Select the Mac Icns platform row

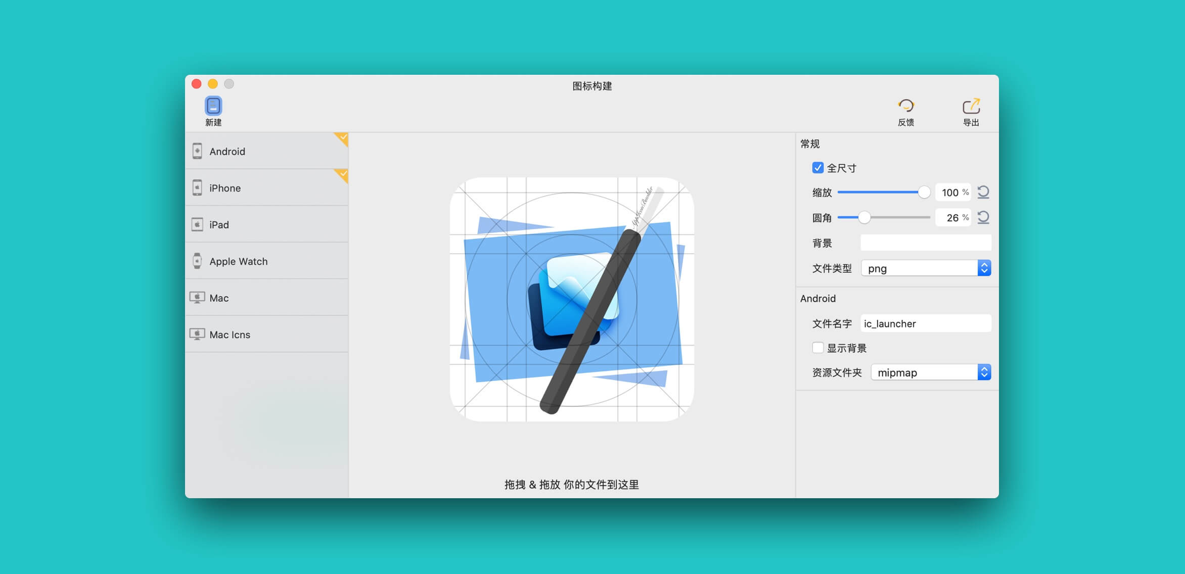click(266, 334)
